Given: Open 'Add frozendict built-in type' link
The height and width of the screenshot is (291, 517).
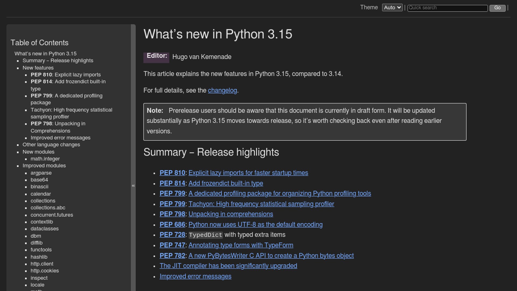Looking at the screenshot, I should pos(226,183).
